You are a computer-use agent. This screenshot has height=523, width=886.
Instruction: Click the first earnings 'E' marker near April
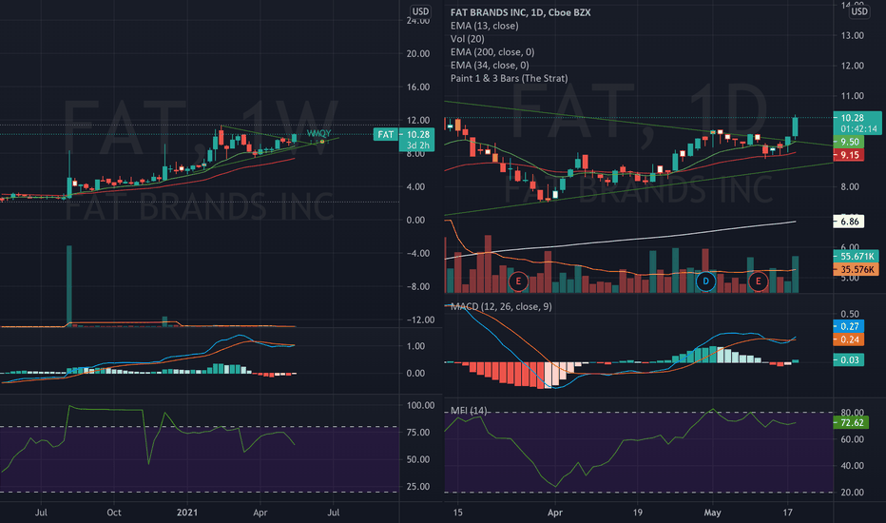click(x=518, y=281)
